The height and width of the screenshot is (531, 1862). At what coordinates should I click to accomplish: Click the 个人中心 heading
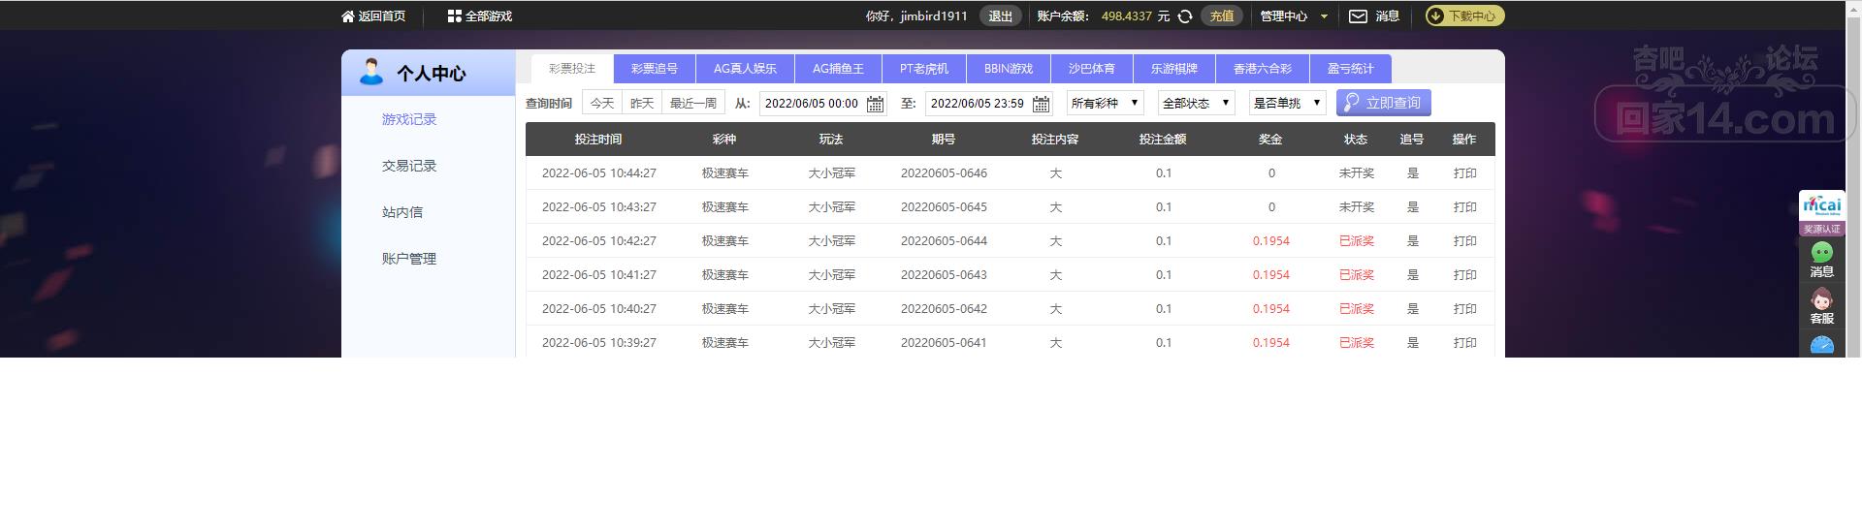coord(432,74)
